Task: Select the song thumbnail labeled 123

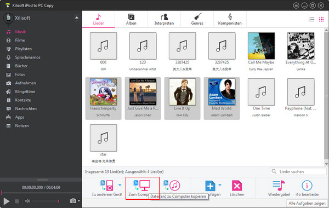Action: (143, 46)
